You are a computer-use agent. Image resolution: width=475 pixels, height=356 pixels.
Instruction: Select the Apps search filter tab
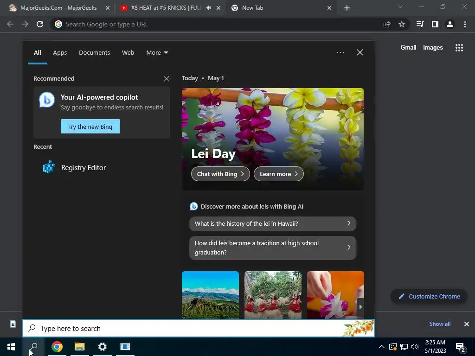pyautogui.click(x=60, y=53)
